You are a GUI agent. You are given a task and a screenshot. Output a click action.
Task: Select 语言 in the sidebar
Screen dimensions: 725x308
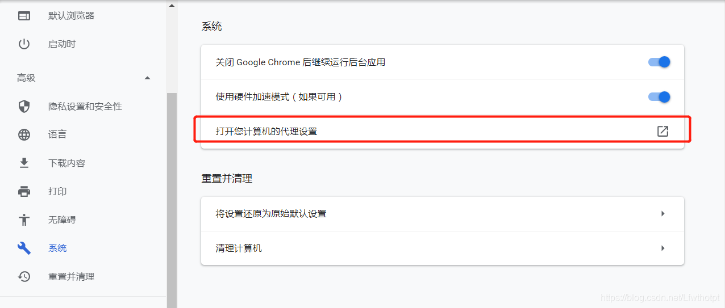pyautogui.click(x=57, y=135)
